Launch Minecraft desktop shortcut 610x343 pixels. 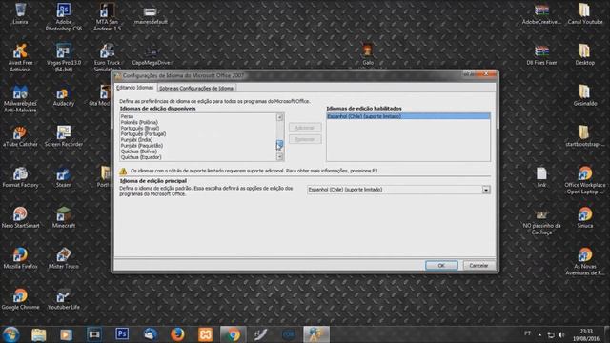(x=64, y=218)
